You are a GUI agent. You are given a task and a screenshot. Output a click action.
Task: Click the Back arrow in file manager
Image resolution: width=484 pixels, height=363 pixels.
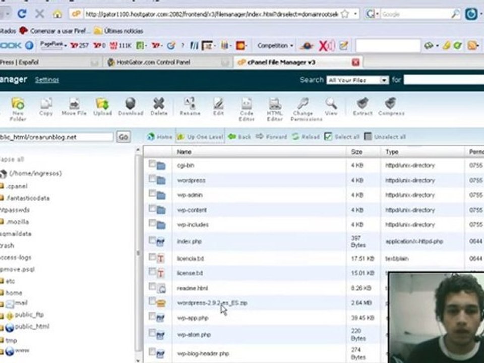coord(239,137)
